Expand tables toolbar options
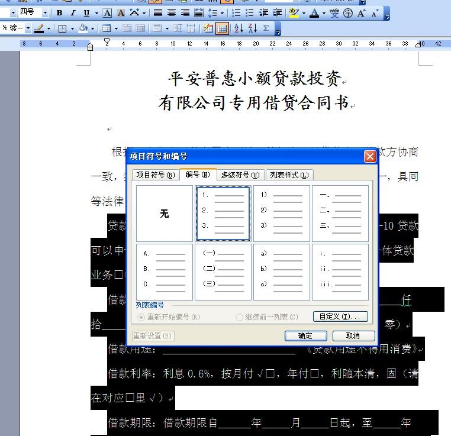451x436 pixels. pos(278,28)
